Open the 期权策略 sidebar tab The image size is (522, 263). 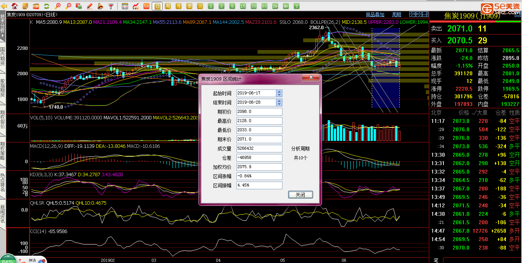(x=3, y=151)
